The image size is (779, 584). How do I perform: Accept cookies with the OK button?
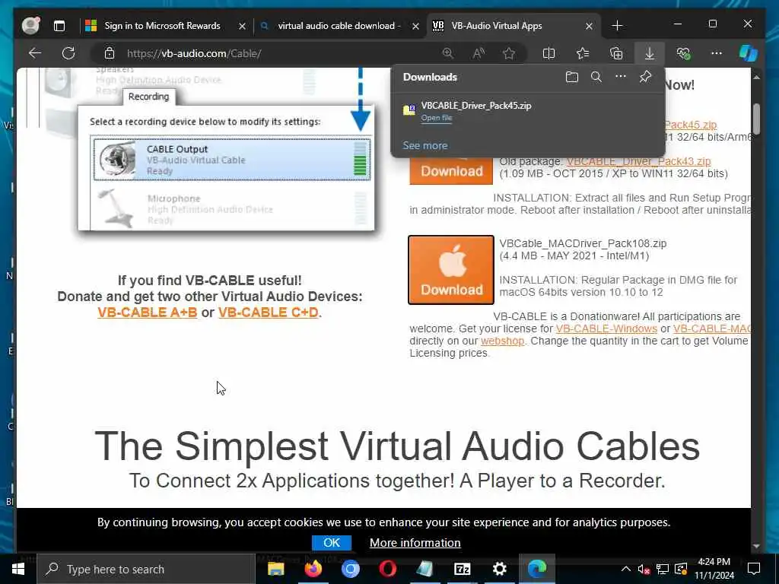pyautogui.click(x=332, y=543)
